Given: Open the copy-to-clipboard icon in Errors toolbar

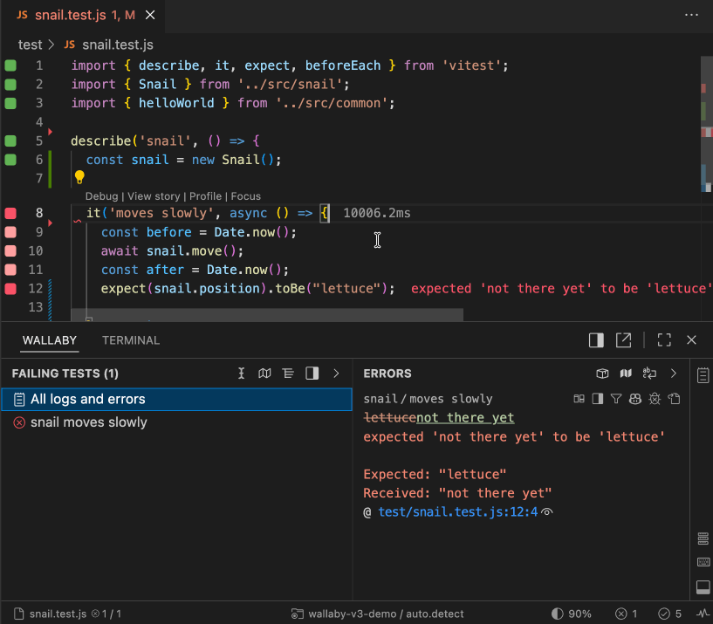Looking at the screenshot, I should tap(674, 399).
